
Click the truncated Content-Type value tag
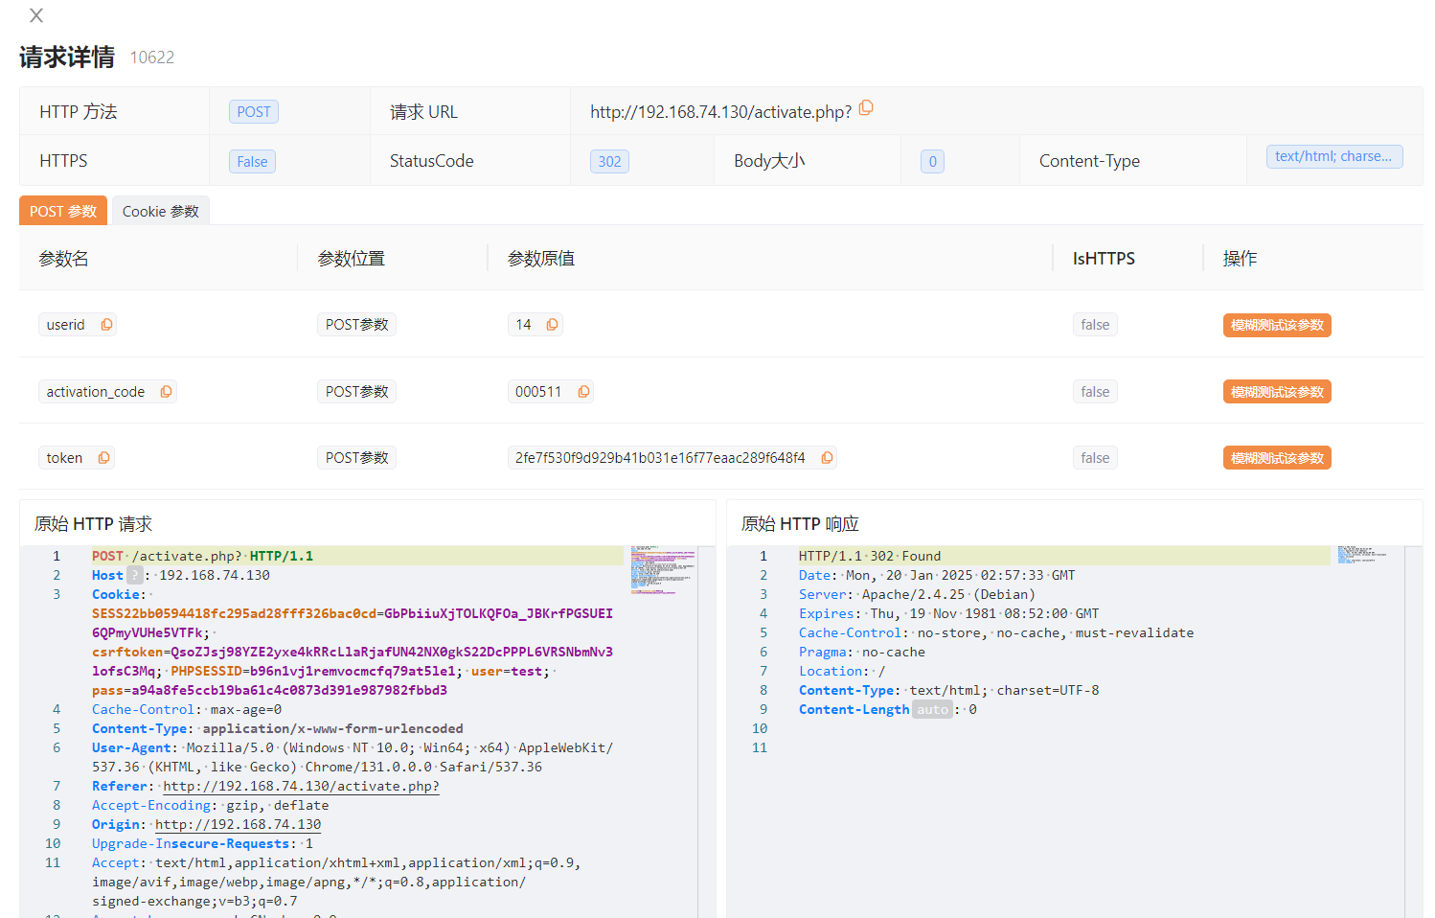point(1332,156)
